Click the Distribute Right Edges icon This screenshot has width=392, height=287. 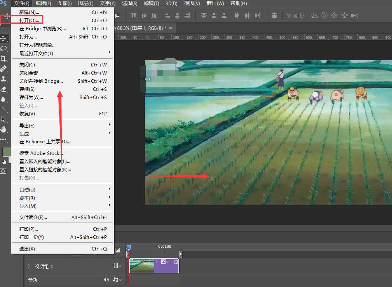(257, 16)
